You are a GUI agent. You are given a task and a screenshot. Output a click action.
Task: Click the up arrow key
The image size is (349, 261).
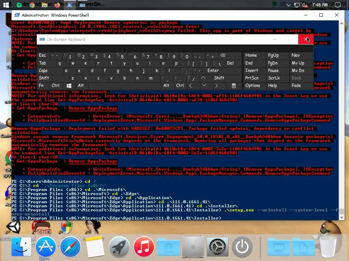(203, 78)
